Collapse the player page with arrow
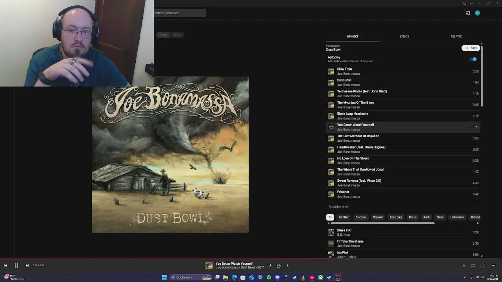 tap(493, 266)
